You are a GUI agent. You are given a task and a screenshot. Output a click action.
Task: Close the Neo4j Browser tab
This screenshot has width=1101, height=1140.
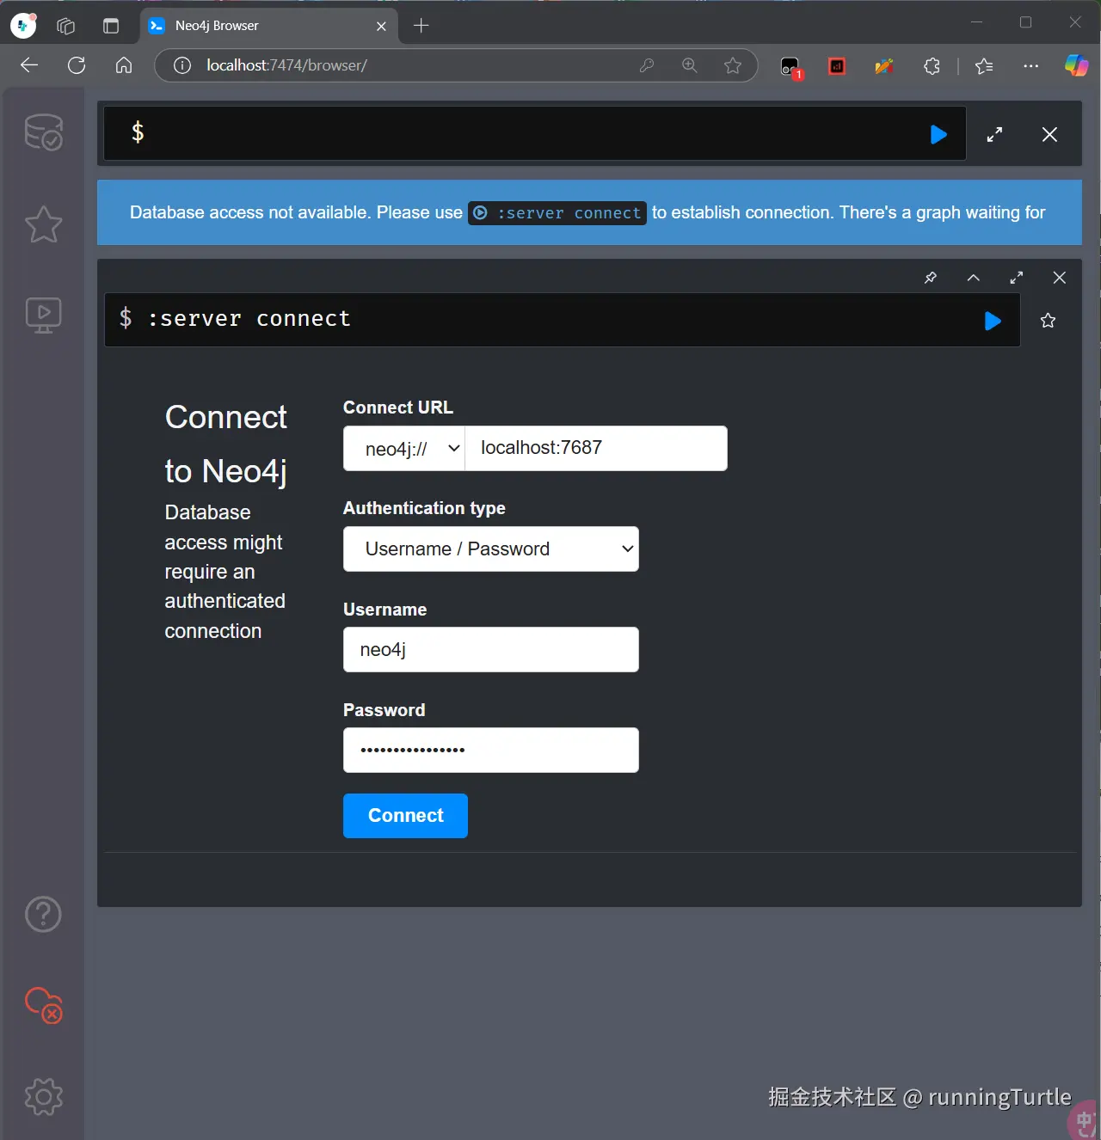coord(381,26)
